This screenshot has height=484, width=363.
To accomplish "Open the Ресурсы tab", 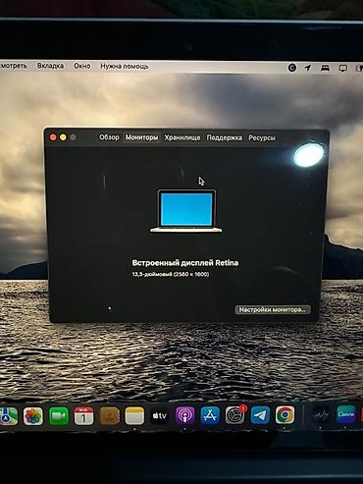I will coord(262,138).
